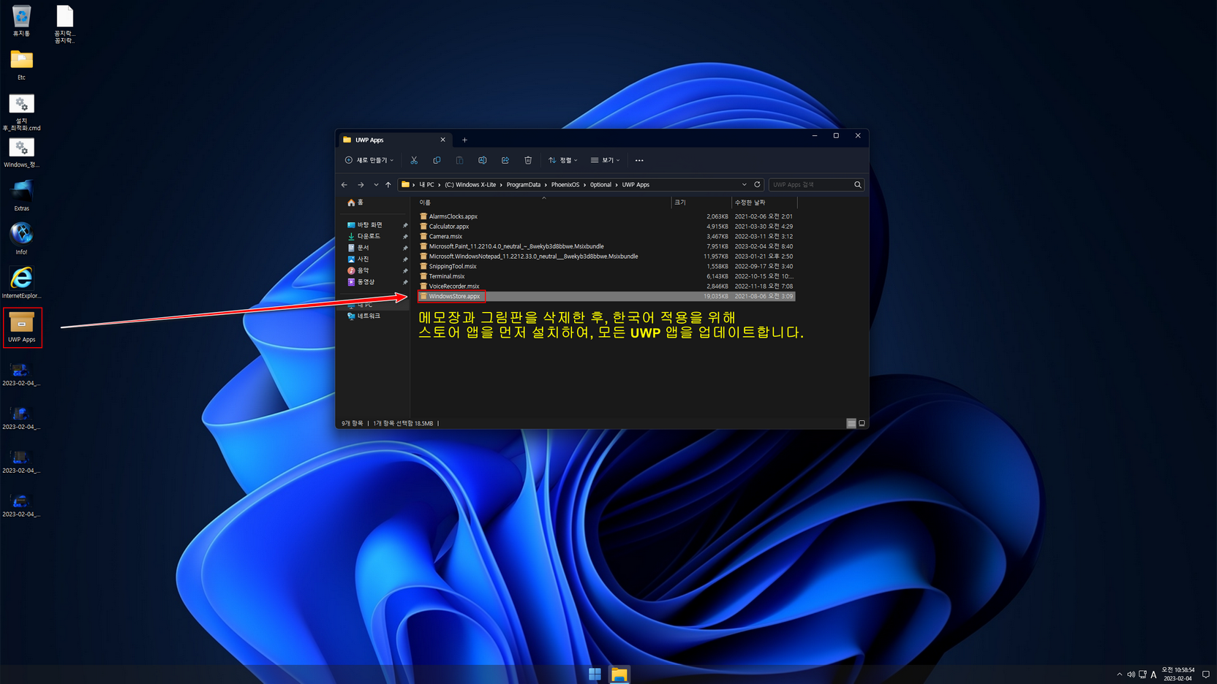Click the Optional breadcrumb in address bar
1217x684 pixels.
[x=600, y=185]
